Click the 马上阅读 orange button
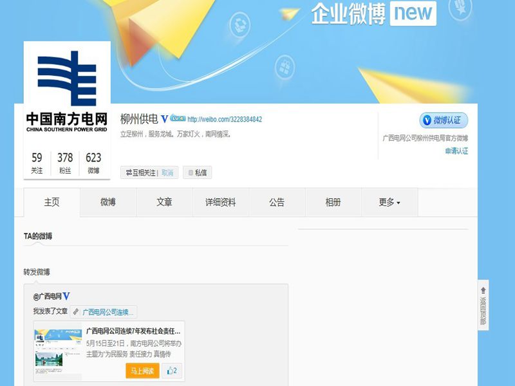 (141, 370)
